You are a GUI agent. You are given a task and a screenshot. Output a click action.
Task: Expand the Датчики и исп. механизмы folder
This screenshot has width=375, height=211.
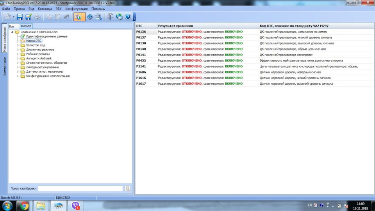[18, 72]
